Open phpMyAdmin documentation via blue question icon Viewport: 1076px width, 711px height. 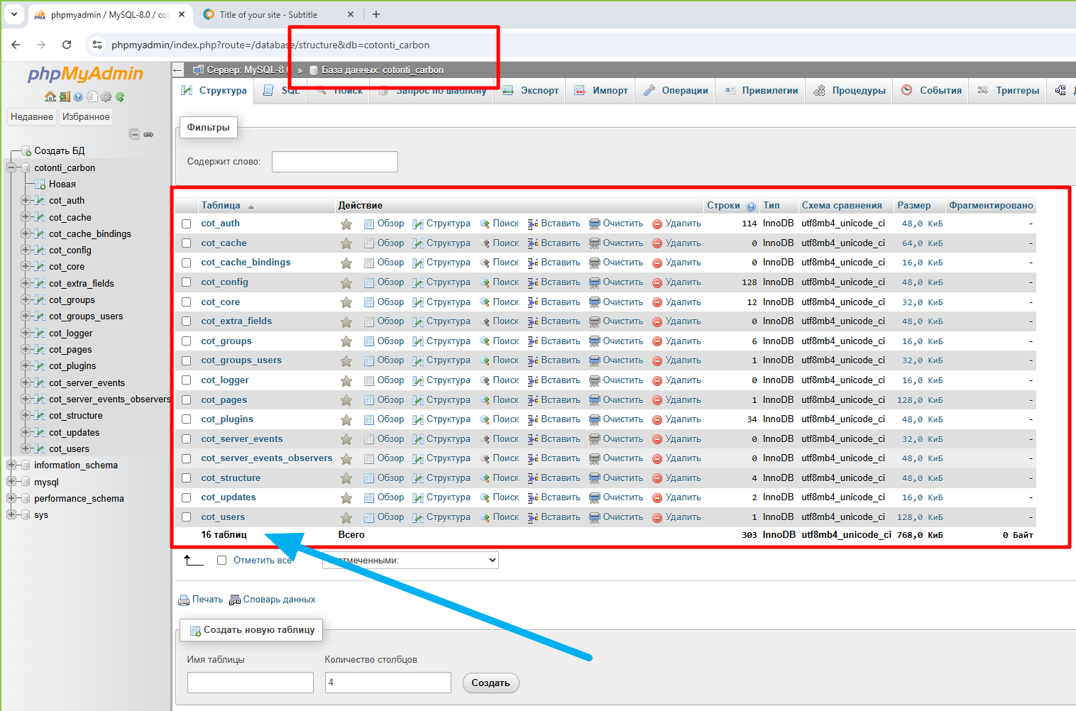(78, 97)
